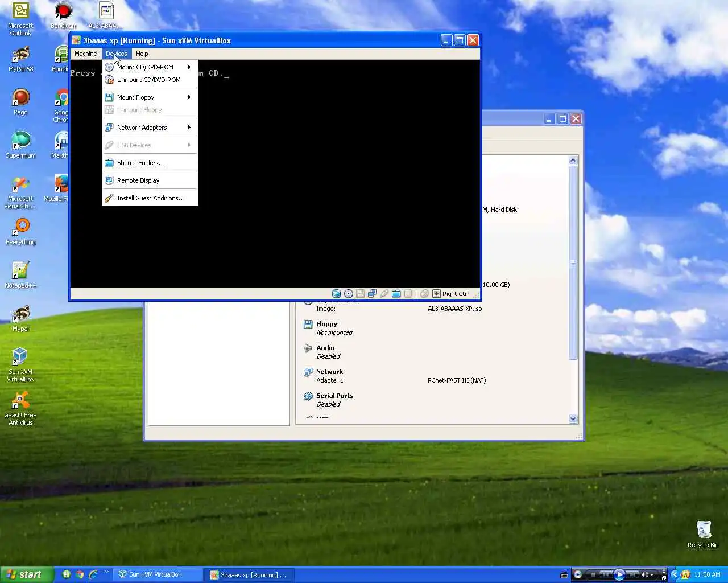Click the network adapters status bar icon

pyautogui.click(x=372, y=294)
